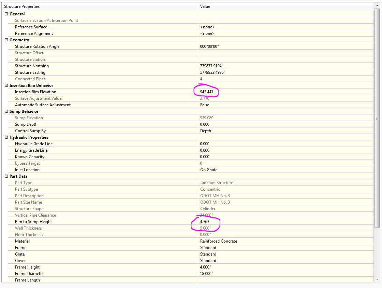The width and height of the screenshot is (382, 288).
Task: Select the Reference Alignment property label
Action: click(34, 33)
